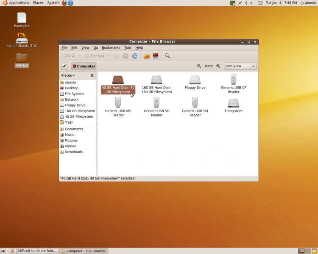Screen dimensions: 318x254
Task: Click Computer - File Browser taskbar button
Action: 84,251
